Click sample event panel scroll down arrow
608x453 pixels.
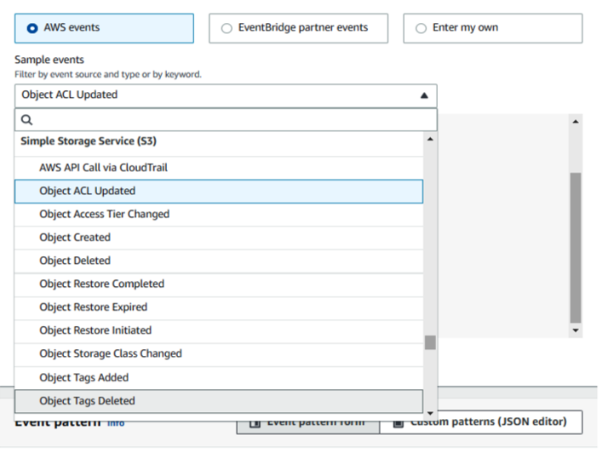coord(576,330)
